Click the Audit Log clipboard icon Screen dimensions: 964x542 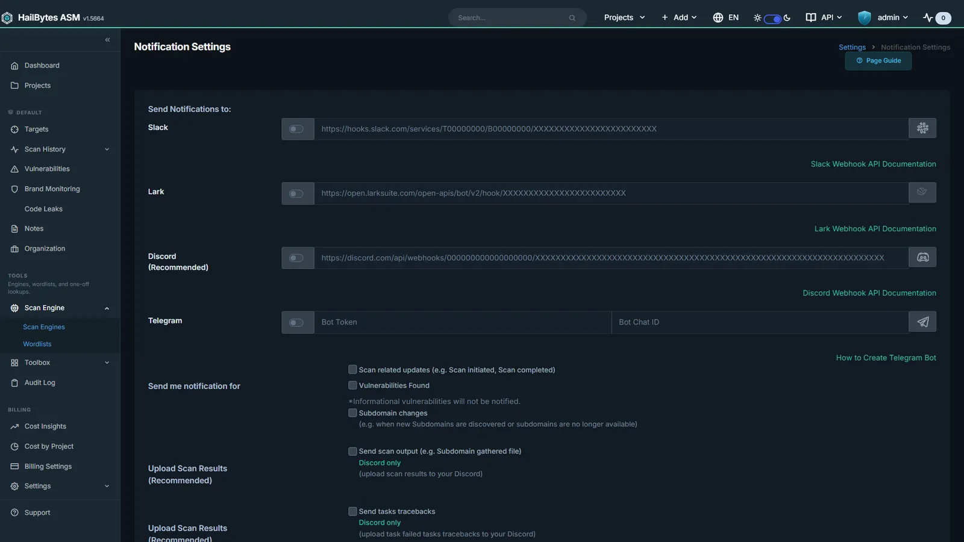click(x=14, y=383)
